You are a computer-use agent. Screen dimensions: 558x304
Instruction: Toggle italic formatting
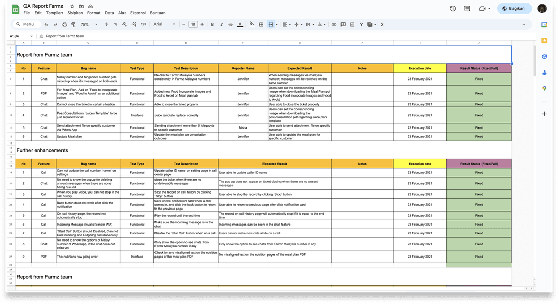pyautogui.click(x=221, y=25)
